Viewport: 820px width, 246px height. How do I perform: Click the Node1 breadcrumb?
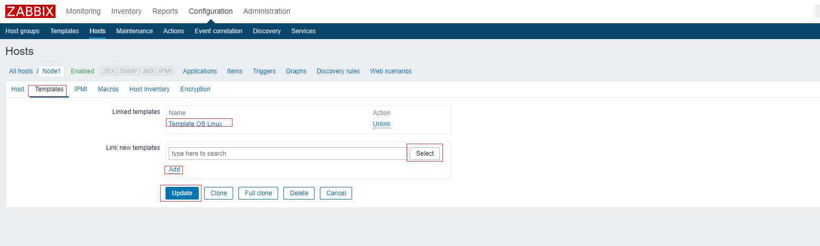coord(51,71)
